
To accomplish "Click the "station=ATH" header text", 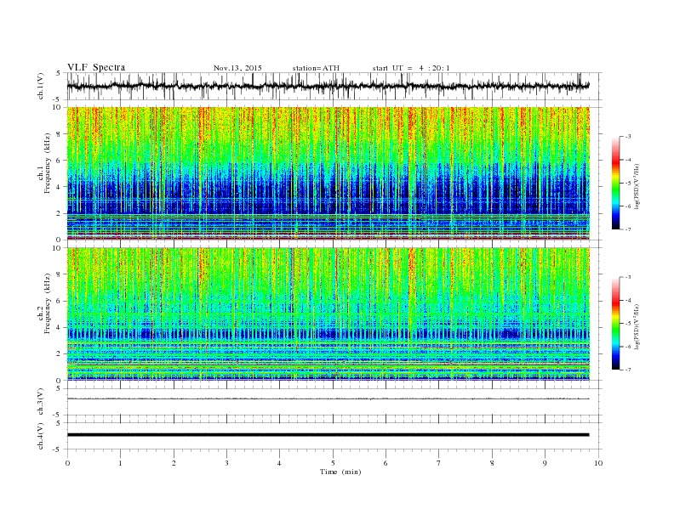I will point(316,68).
